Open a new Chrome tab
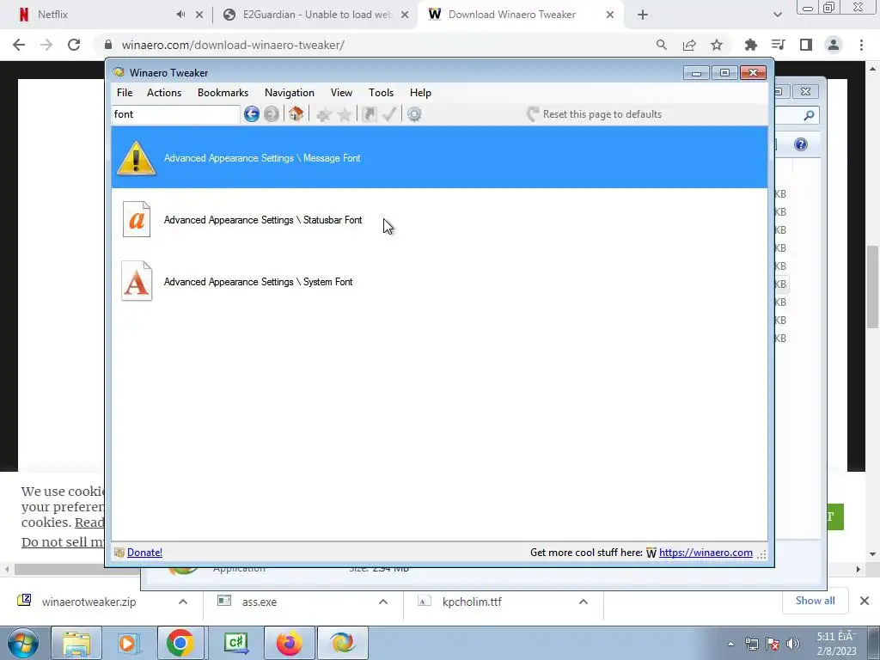The height and width of the screenshot is (660, 880). (643, 15)
